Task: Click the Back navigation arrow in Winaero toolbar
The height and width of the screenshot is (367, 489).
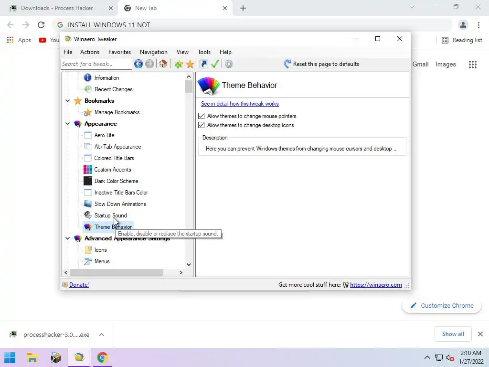Action: [x=138, y=64]
